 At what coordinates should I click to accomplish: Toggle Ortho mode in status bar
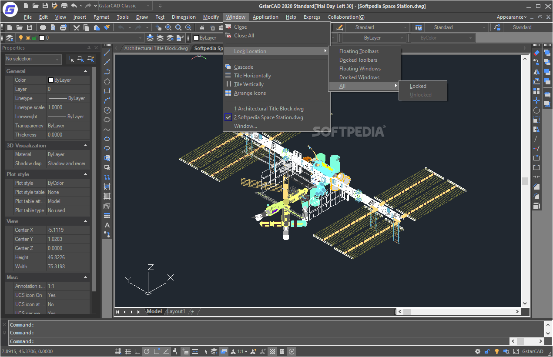click(x=137, y=351)
